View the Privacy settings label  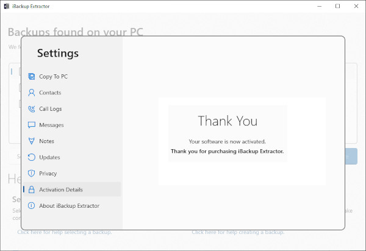(48, 174)
